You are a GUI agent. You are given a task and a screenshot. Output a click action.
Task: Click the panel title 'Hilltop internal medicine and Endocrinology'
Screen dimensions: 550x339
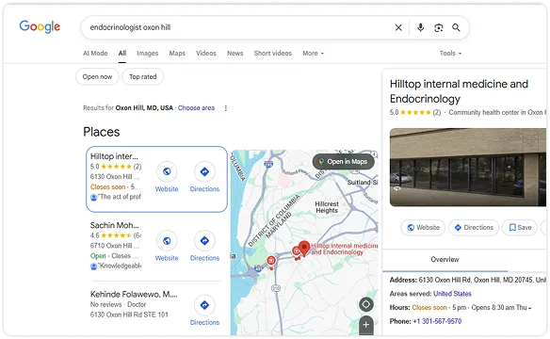tap(459, 91)
